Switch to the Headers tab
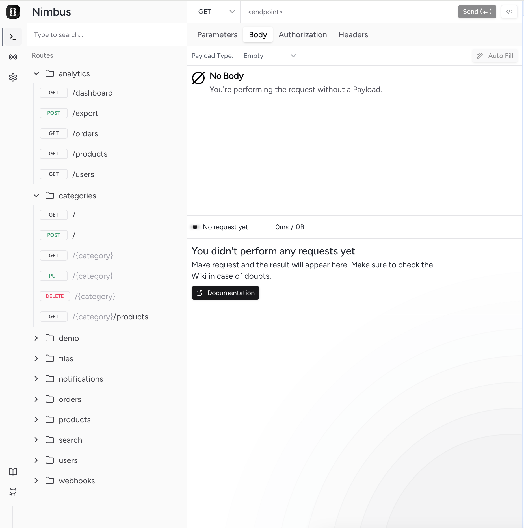Image resolution: width=524 pixels, height=528 pixels. 353,34
